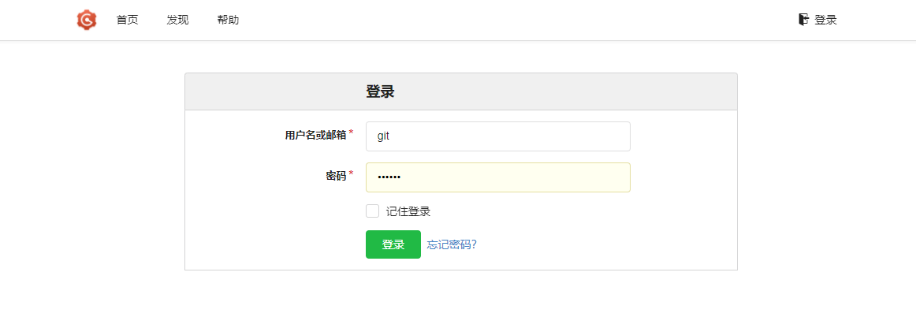This screenshot has width=916, height=317.
Task: Click the text git in the username field
Action: 384,136
